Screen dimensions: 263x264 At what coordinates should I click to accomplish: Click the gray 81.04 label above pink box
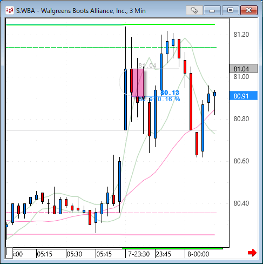point(147,65)
